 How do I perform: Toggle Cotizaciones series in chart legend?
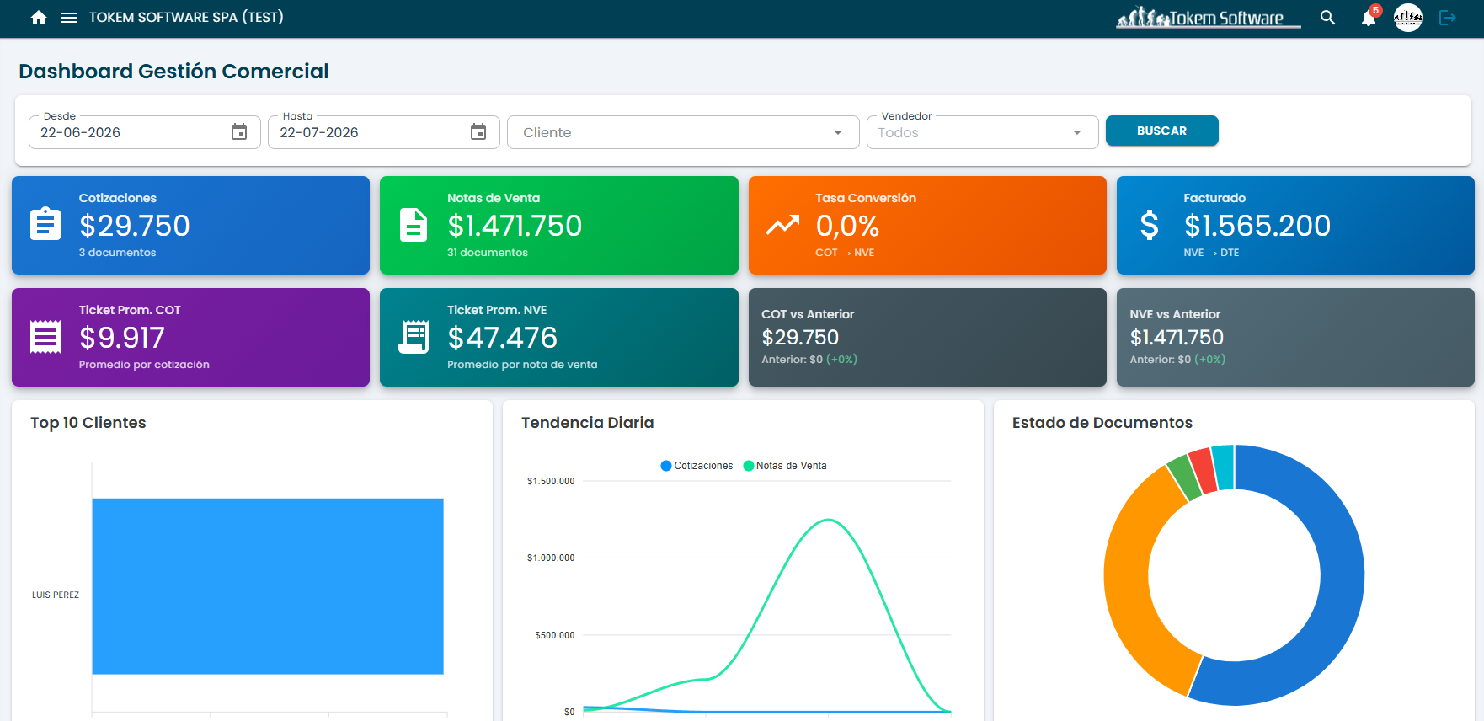point(697,466)
